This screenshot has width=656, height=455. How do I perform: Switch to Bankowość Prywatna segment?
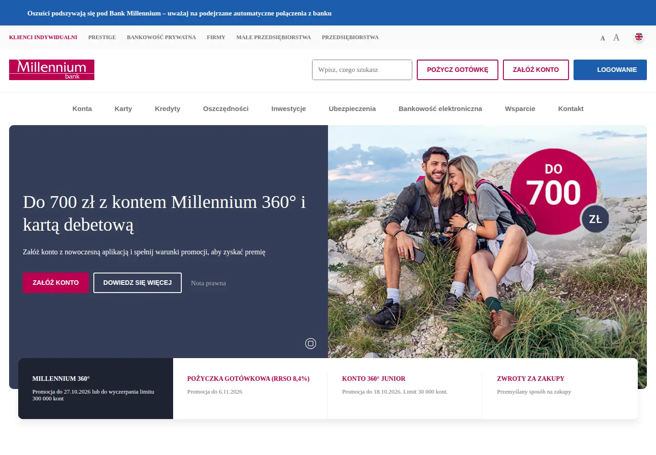[x=161, y=37]
